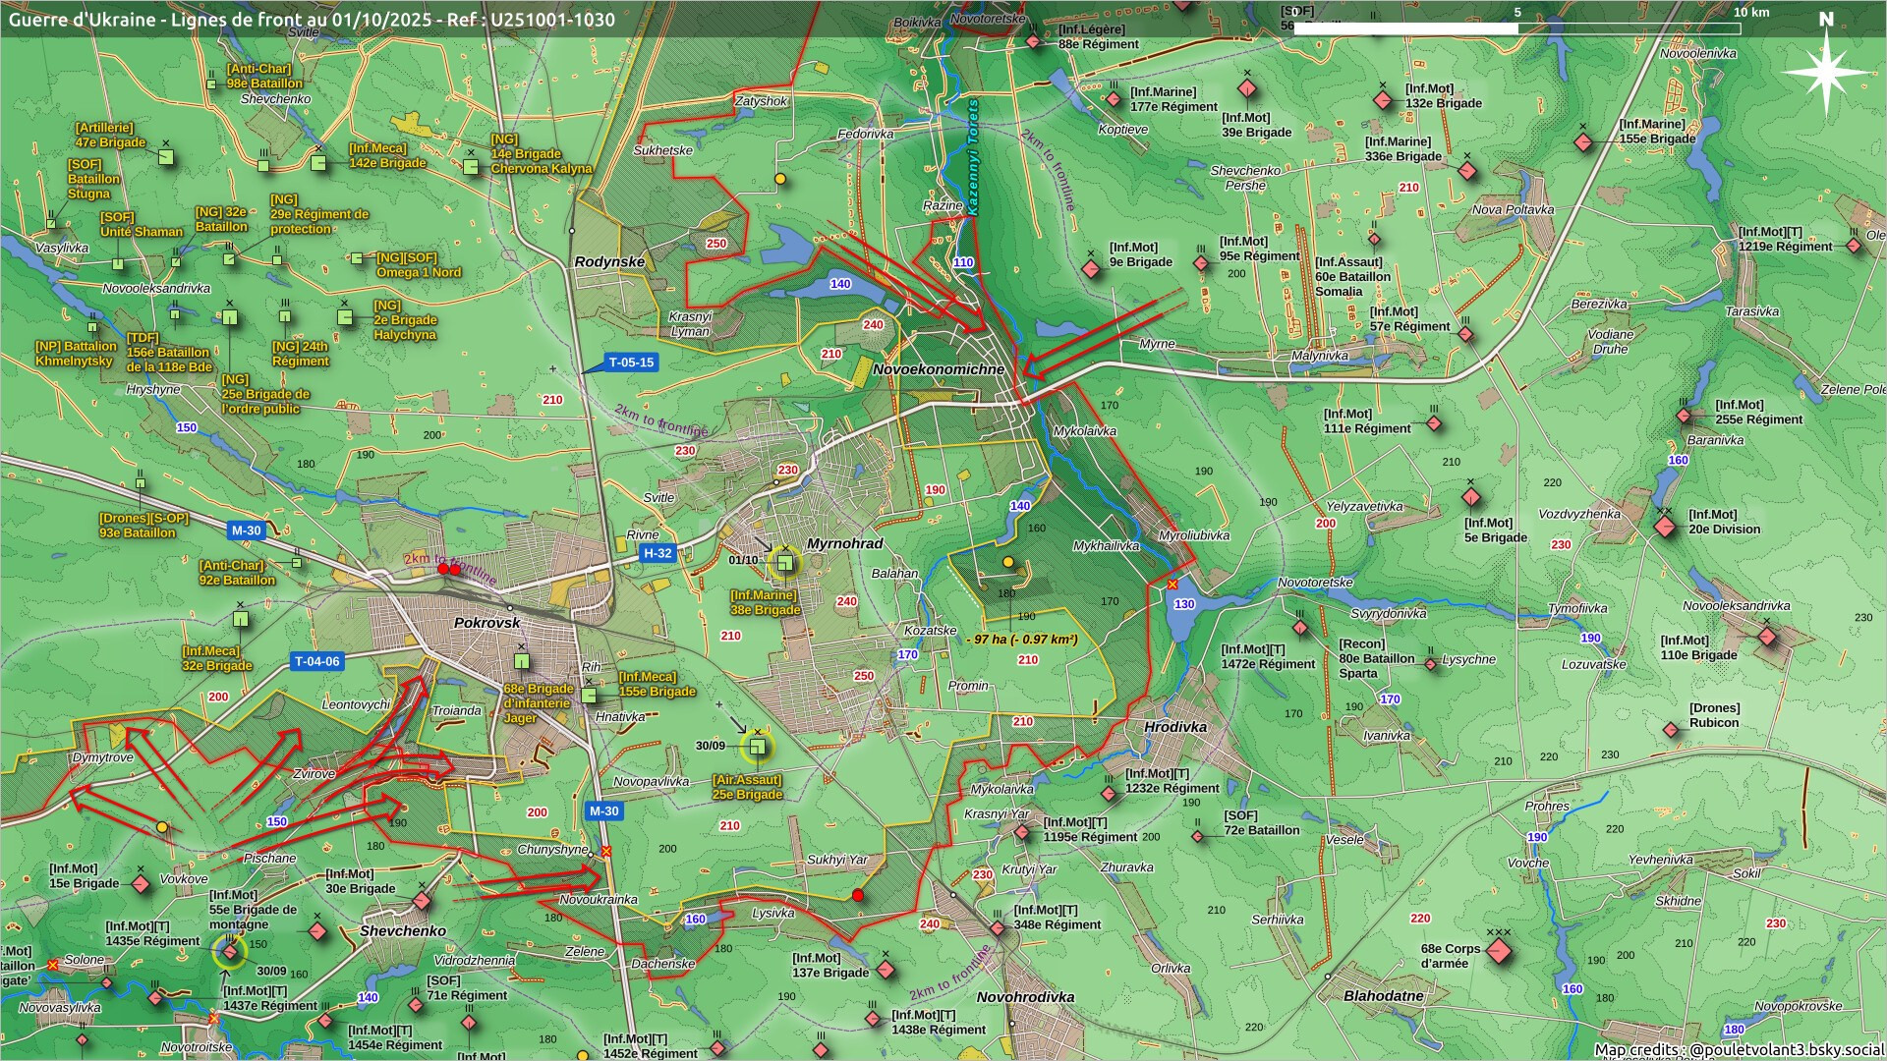
Task: Click the 20e Division red diamond unit icon
Action: [x=1665, y=528]
